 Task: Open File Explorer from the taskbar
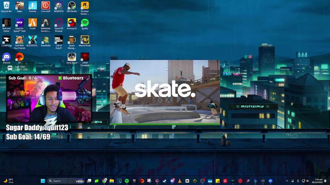pos(112,181)
